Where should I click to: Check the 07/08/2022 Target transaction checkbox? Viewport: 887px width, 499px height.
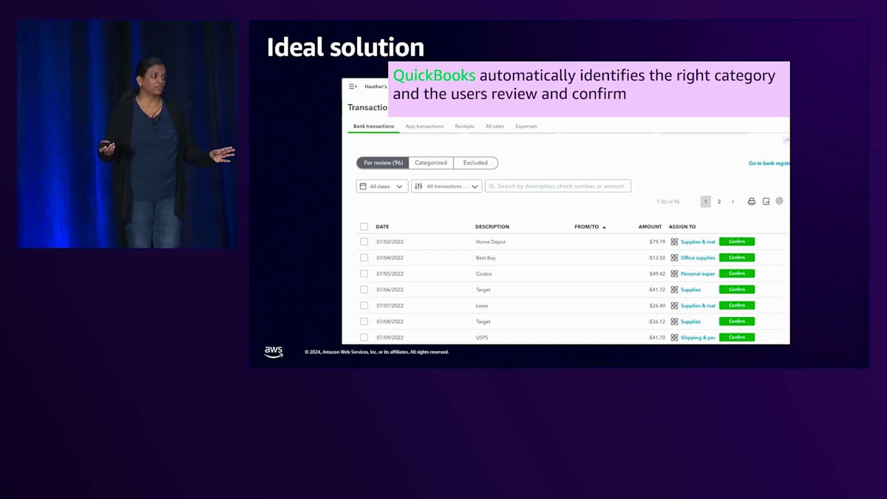[x=364, y=322]
